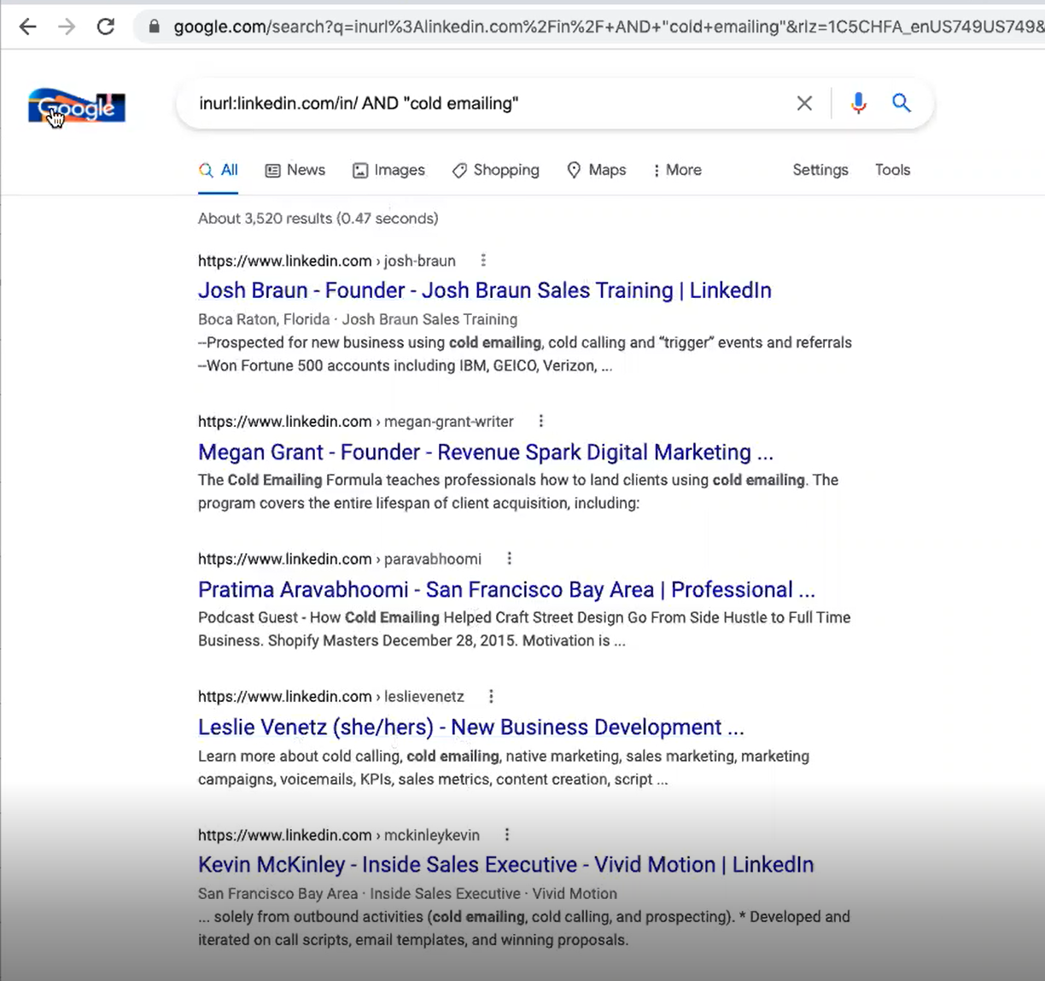Open Leslie Venetz New Business Development result
The image size is (1045, 981).
tap(471, 727)
